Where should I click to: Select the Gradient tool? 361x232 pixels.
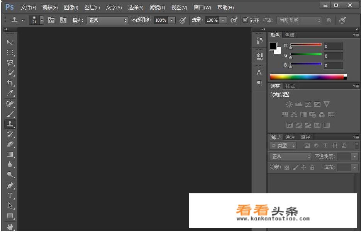pyautogui.click(x=10, y=154)
